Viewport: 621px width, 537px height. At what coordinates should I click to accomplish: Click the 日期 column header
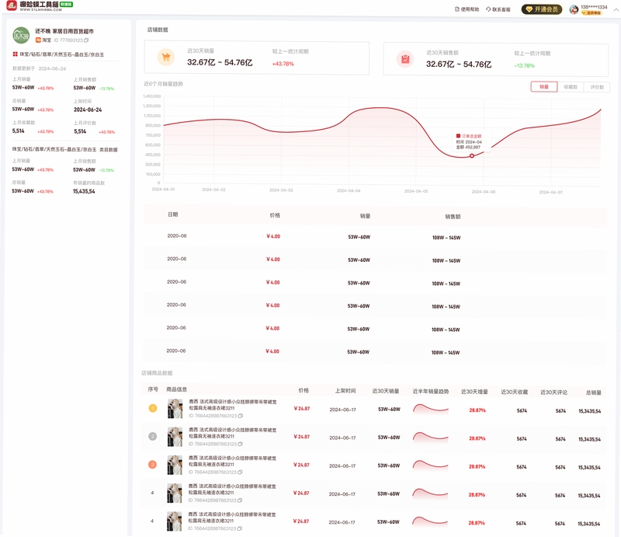172,214
